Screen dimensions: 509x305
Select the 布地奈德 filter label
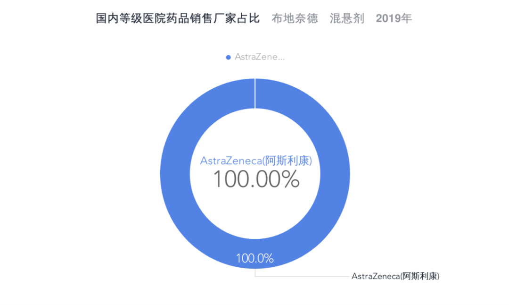[295, 18]
